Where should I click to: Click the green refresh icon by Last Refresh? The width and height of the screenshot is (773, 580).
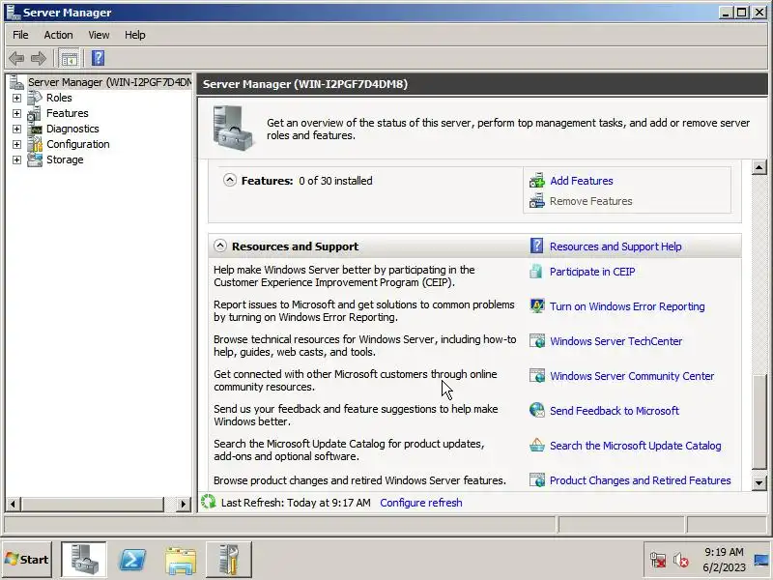click(x=209, y=502)
